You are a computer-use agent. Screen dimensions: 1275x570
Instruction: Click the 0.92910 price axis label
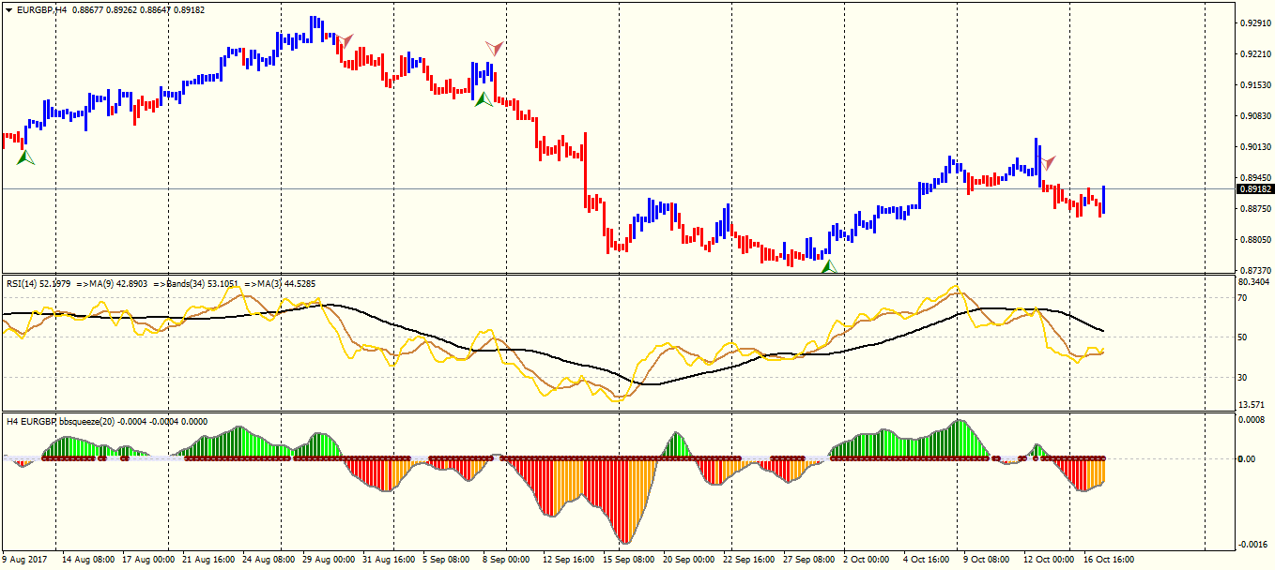1255,22
